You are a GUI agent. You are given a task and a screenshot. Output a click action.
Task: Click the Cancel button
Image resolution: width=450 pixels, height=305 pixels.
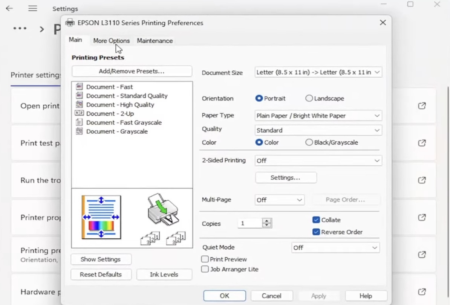271,296
